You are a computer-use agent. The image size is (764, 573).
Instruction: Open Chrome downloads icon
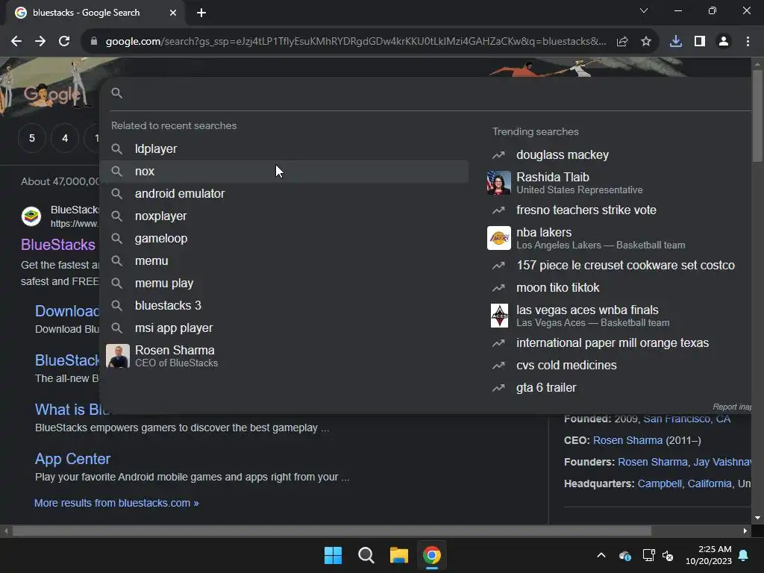[676, 42]
